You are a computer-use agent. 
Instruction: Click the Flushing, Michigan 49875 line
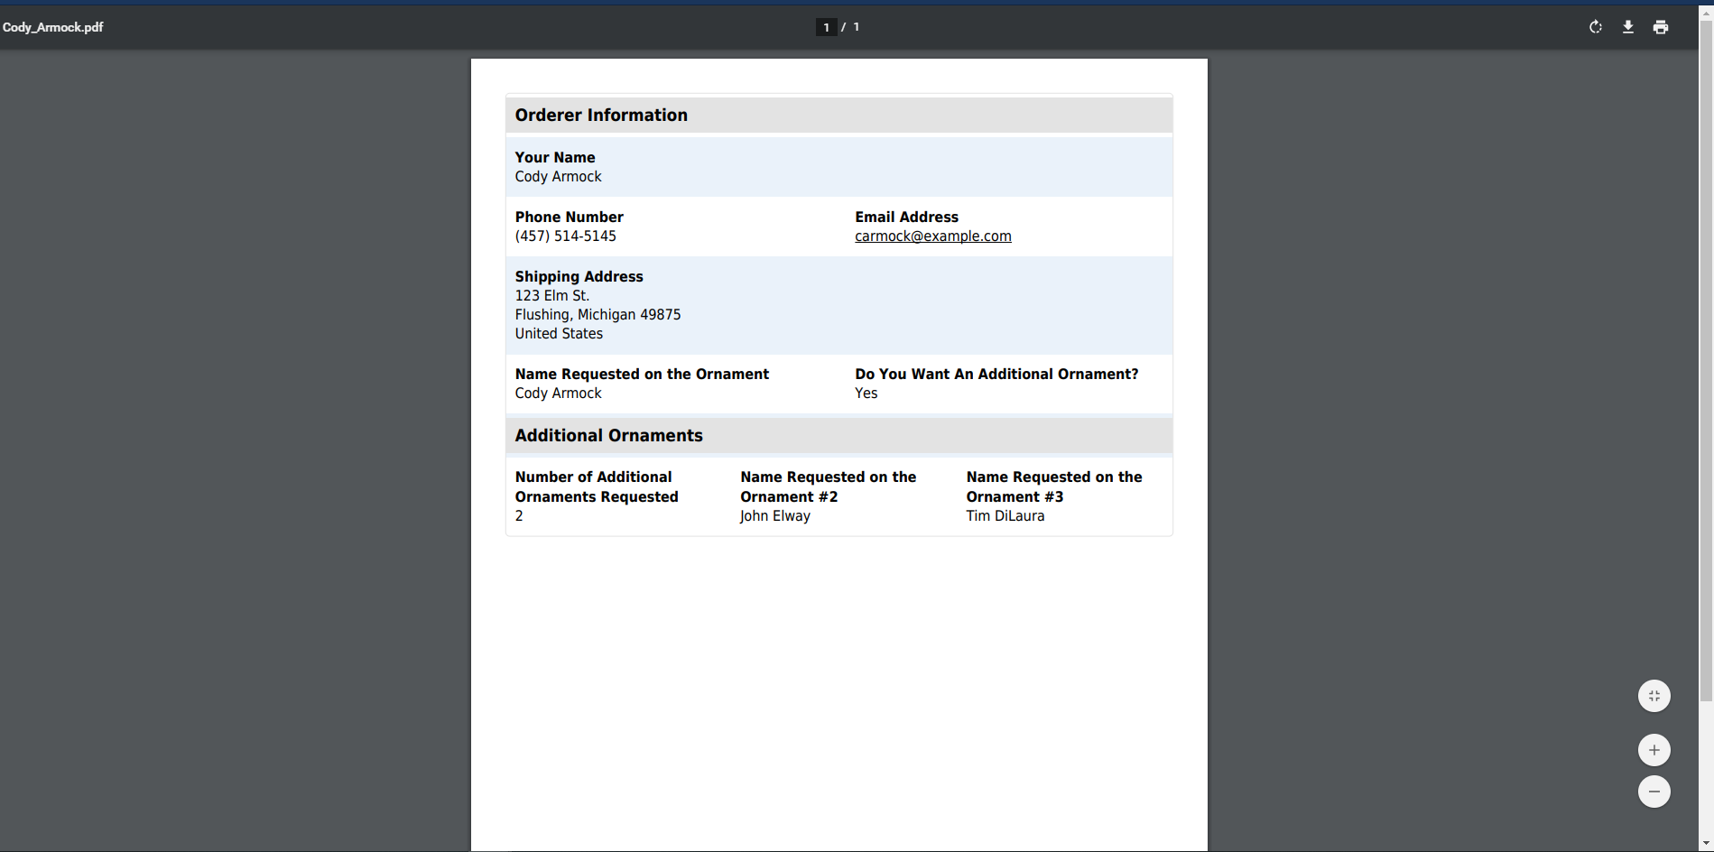pos(598,315)
